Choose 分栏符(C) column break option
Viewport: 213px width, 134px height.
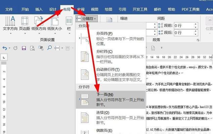pyautogui.click(x=111, y=57)
